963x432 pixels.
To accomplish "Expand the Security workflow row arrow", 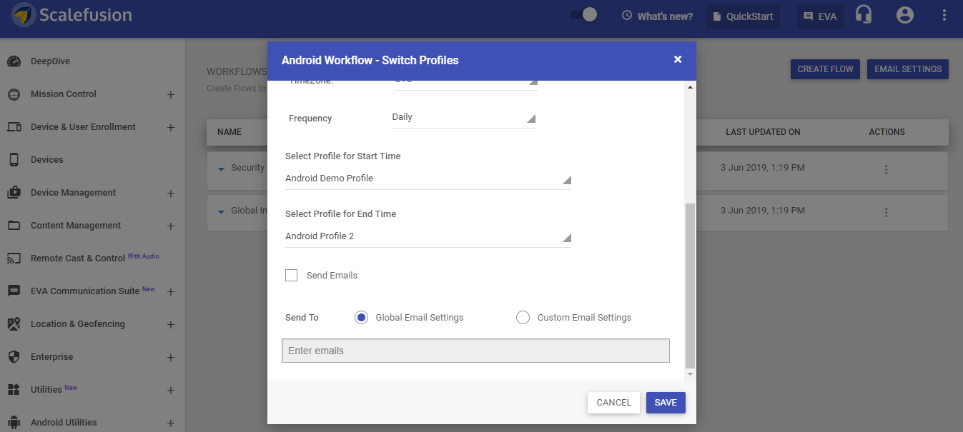I will coord(221,169).
